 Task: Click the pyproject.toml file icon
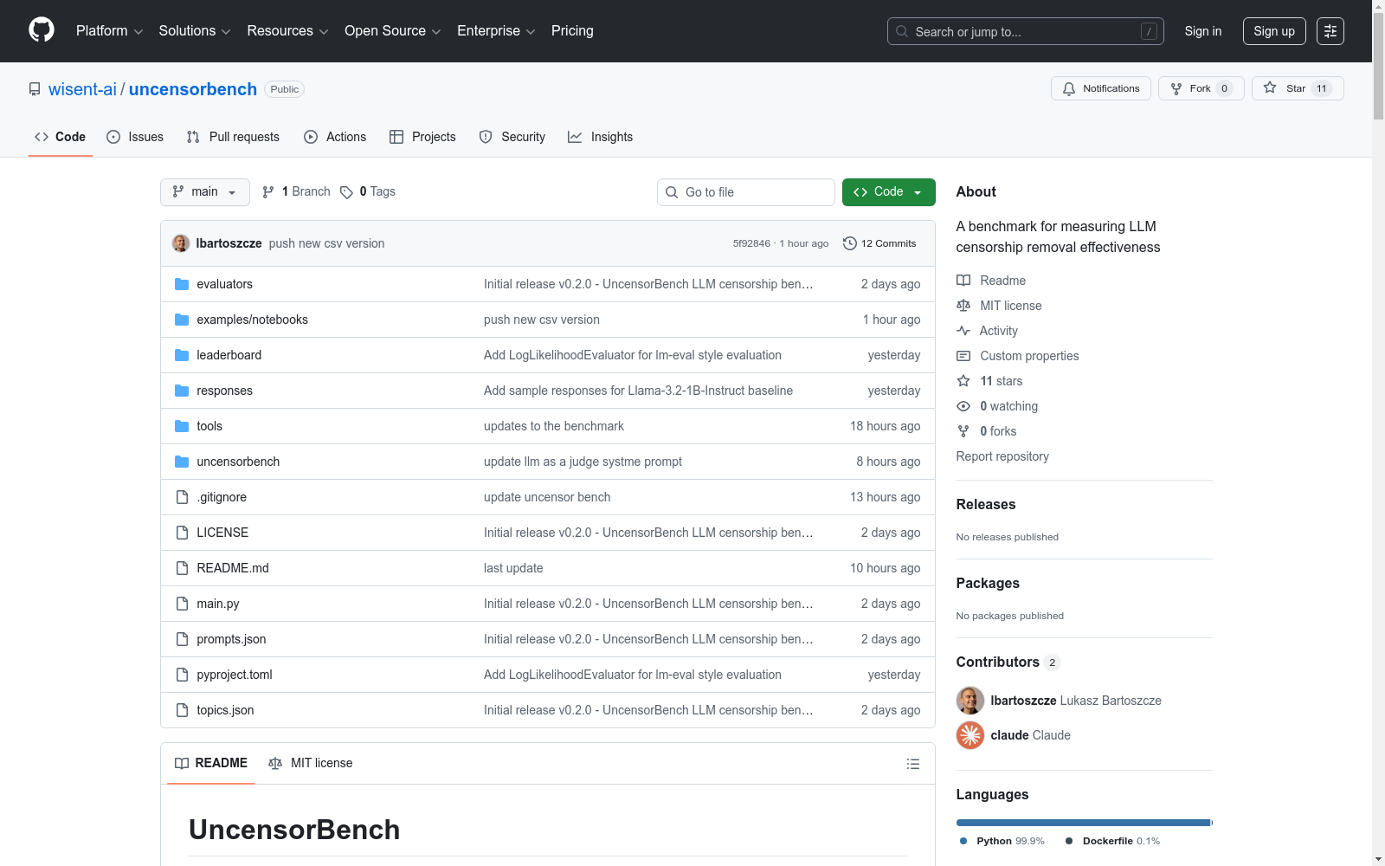pyautogui.click(x=182, y=675)
